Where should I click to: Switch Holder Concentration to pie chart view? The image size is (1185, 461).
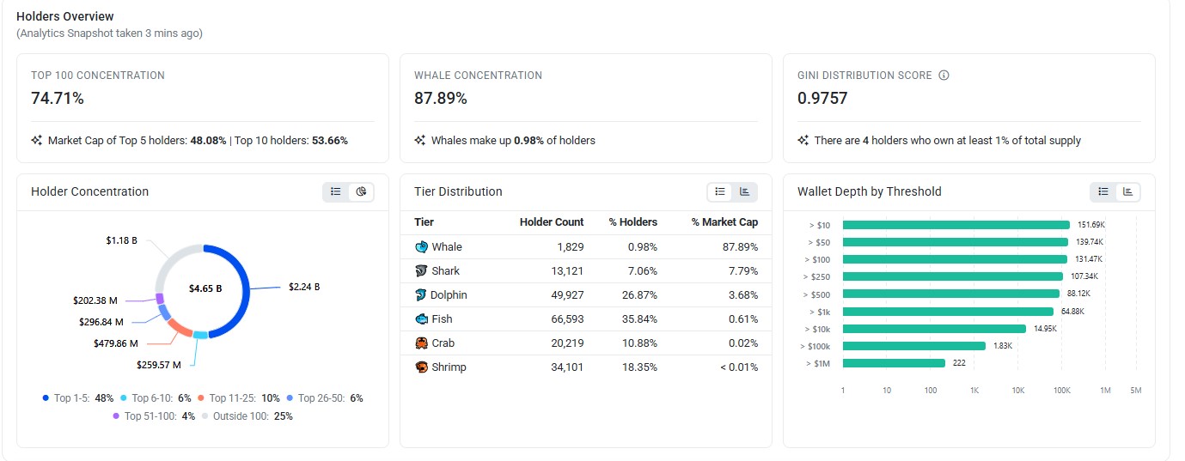point(361,191)
